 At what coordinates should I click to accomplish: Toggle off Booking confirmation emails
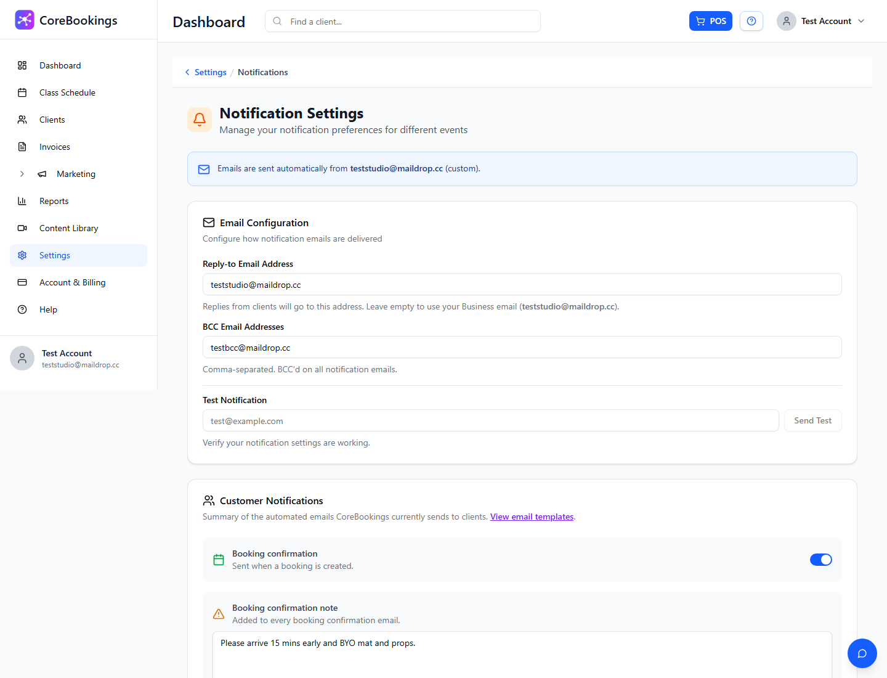tap(821, 560)
